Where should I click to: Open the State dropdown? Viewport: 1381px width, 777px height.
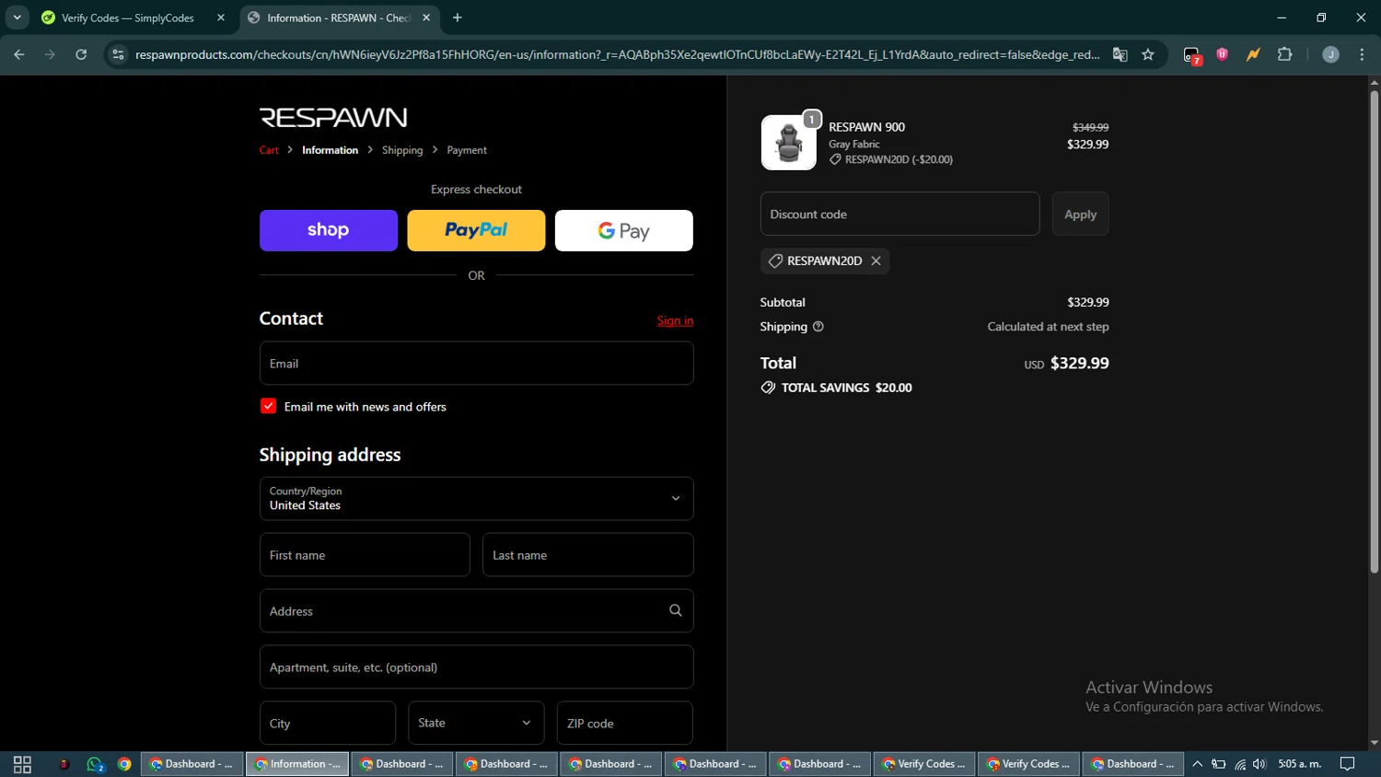(x=476, y=724)
